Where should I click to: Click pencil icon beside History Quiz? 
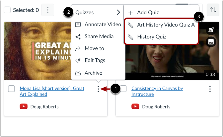pyautogui.click(x=130, y=37)
